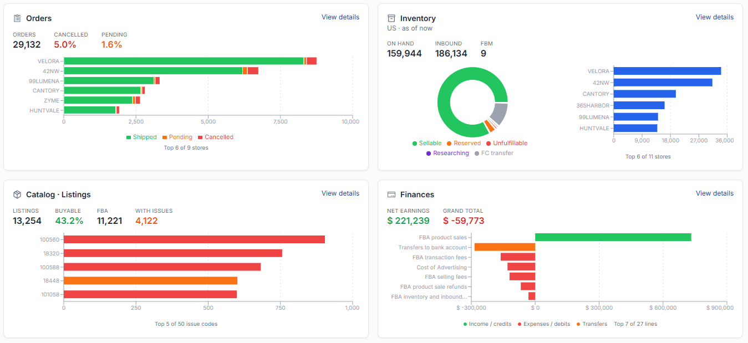Click the Finances credit card icon
Viewport: 748px width, 343px height.
click(x=391, y=194)
